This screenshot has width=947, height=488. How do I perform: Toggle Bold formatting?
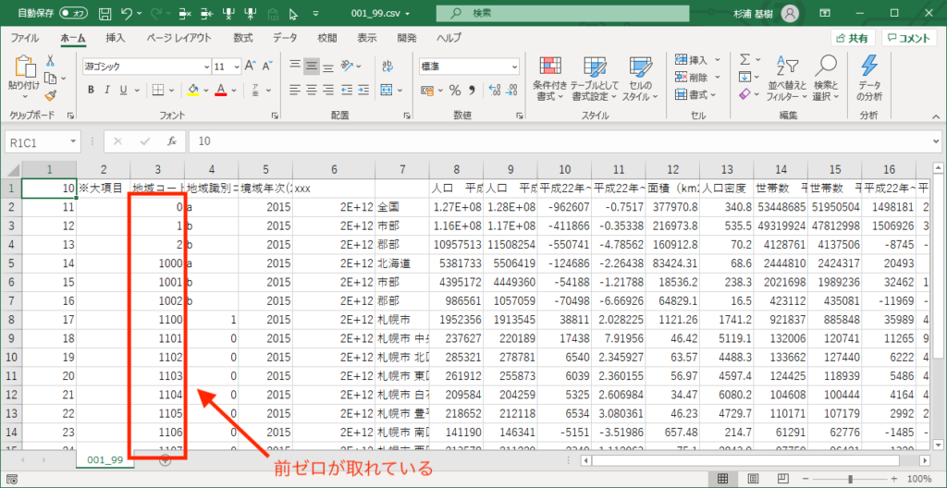pos(91,90)
